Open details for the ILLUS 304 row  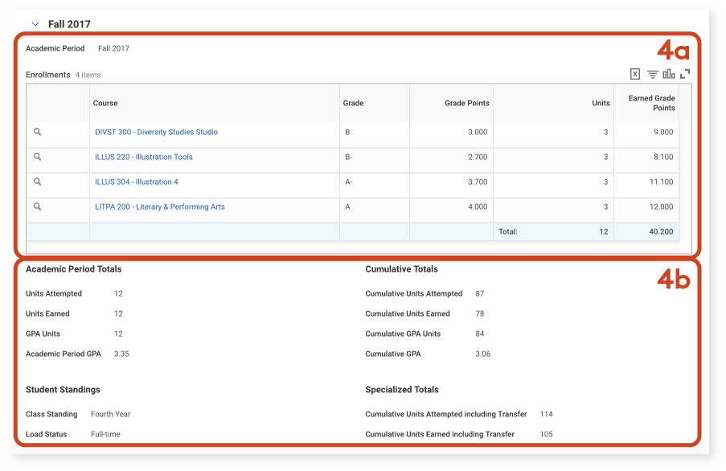[37, 182]
